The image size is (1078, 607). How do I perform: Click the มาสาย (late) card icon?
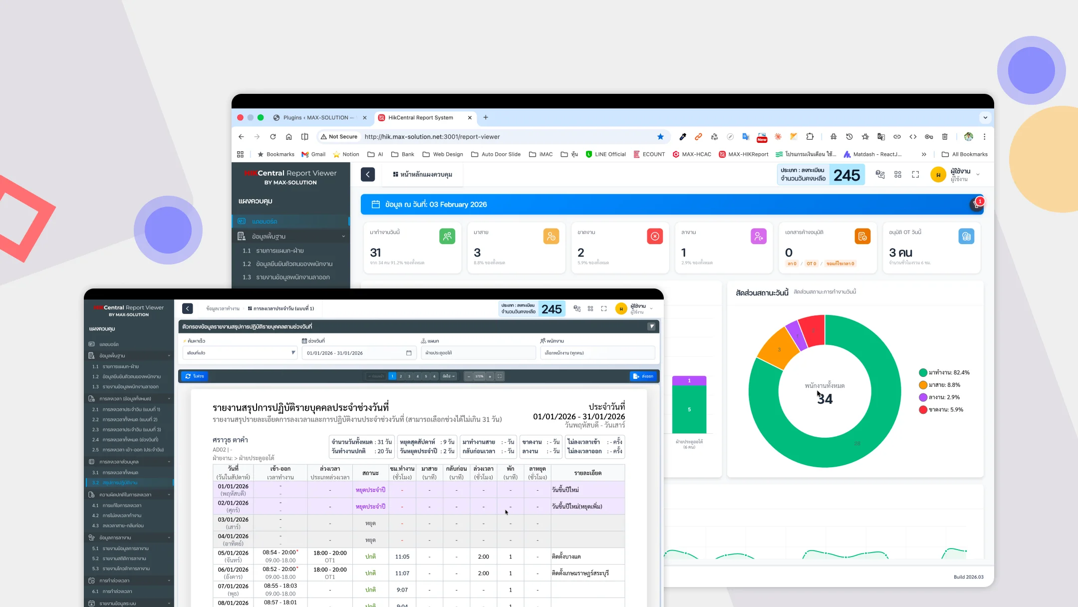pos(551,236)
